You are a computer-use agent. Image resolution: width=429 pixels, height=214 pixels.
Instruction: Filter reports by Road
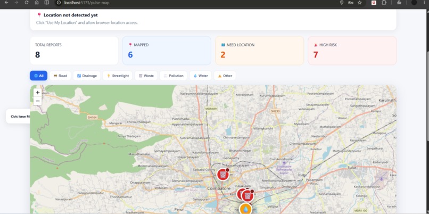[x=60, y=76]
